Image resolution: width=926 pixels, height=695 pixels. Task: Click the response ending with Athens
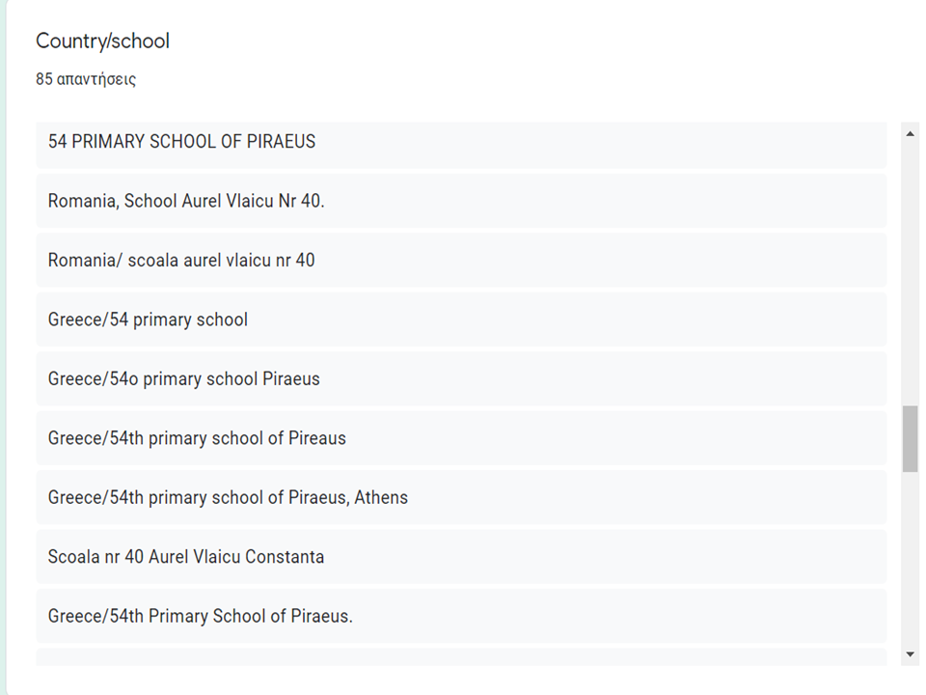pyautogui.click(x=228, y=497)
